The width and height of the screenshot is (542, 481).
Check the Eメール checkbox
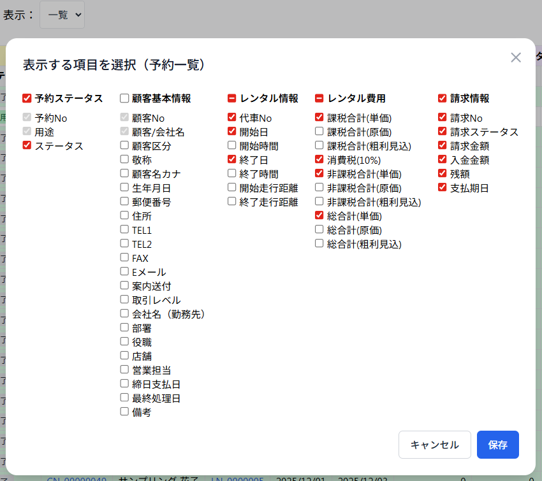pos(124,271)
